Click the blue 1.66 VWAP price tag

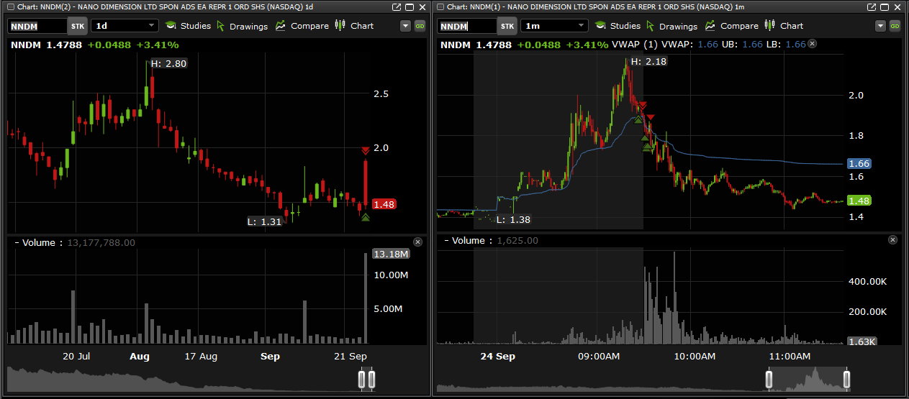[x=859, y=164]
